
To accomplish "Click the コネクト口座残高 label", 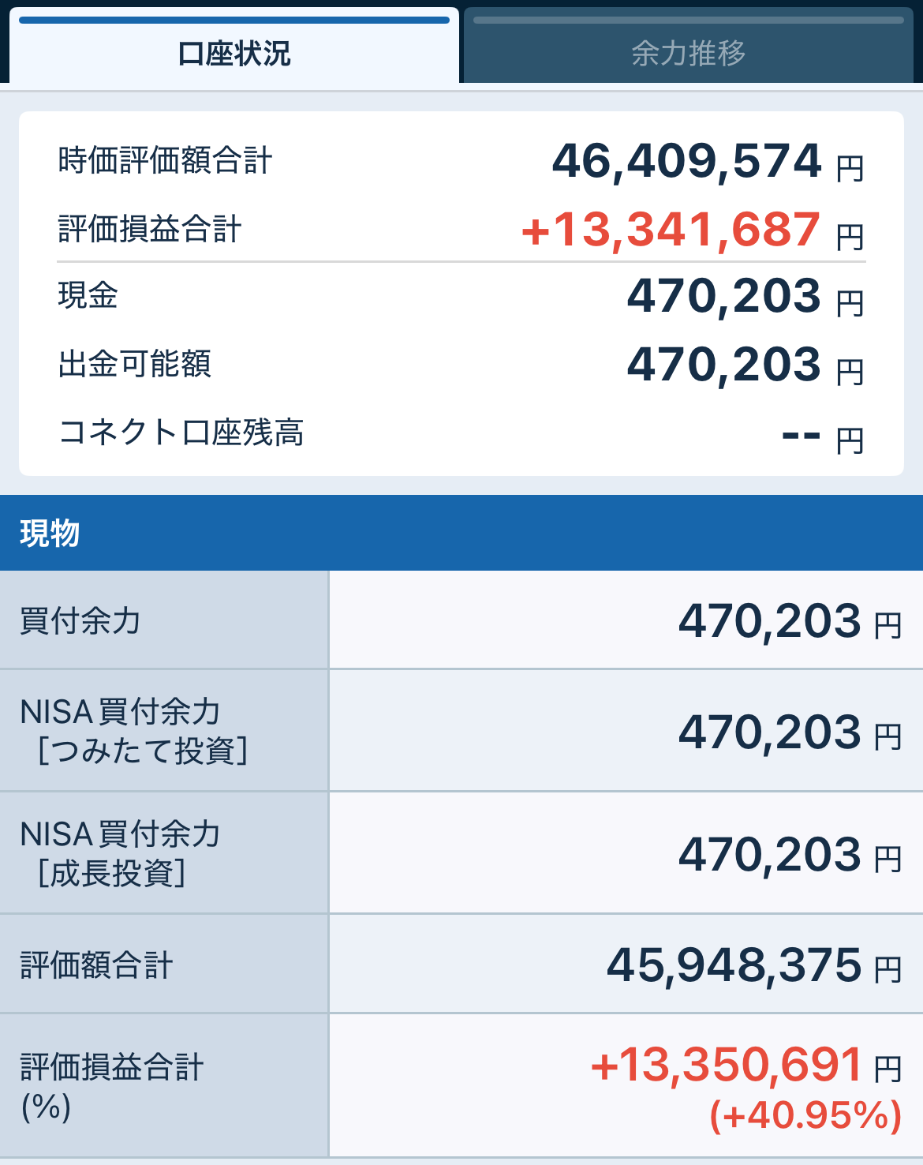I will pos(181,433).
